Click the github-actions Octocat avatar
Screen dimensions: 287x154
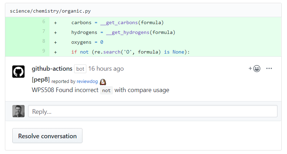click(18, 71)
